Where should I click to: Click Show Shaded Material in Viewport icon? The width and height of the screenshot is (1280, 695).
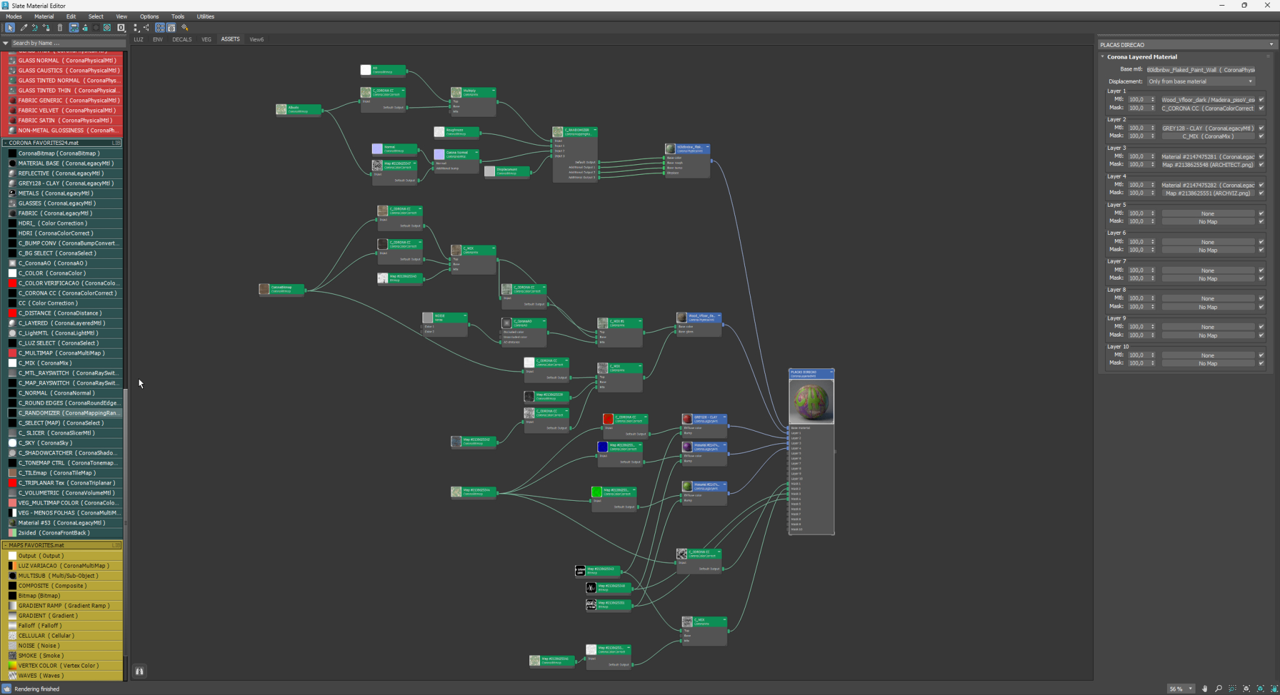click(x=96, y=27)
